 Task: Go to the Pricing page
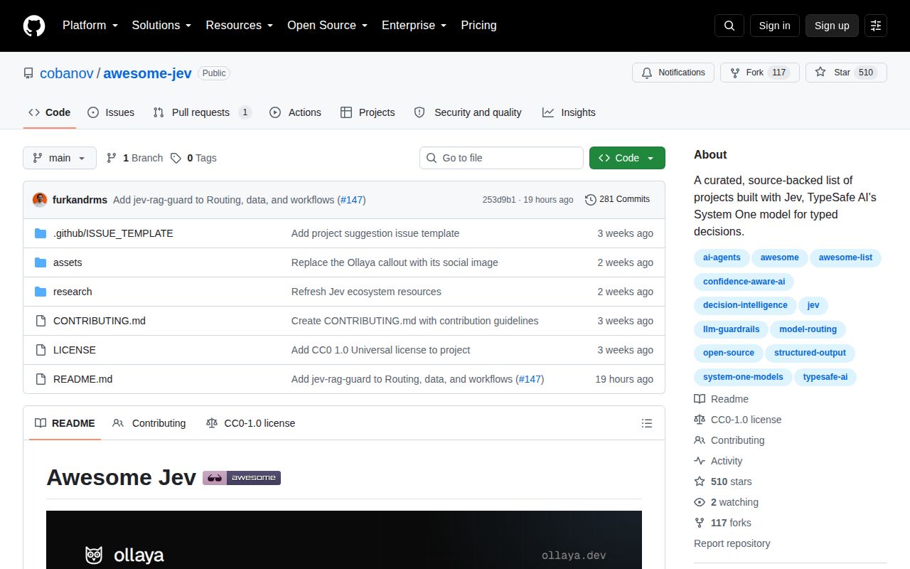coord(478,26)
